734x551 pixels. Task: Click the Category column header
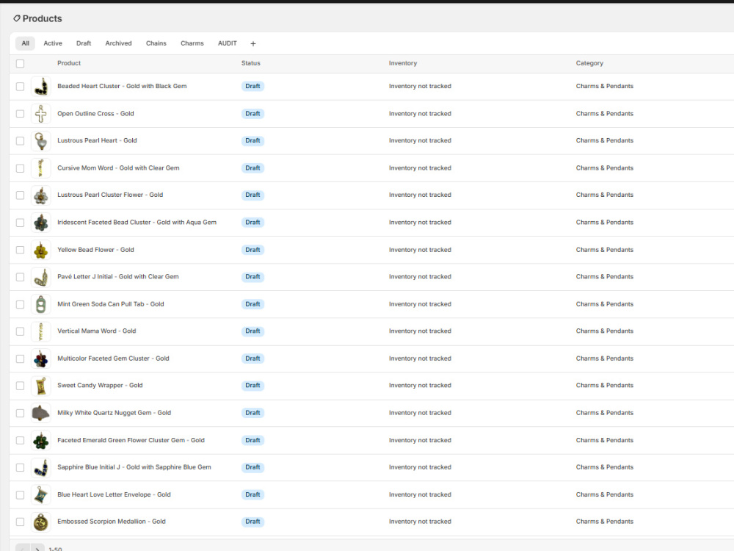tap(589, 63)
